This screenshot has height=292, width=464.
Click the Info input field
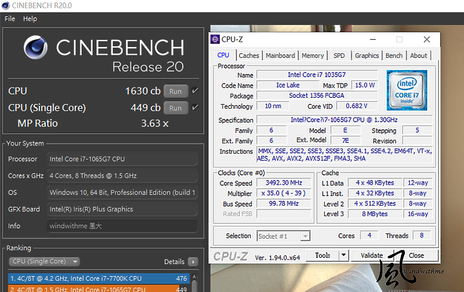(x=122, y=226)
